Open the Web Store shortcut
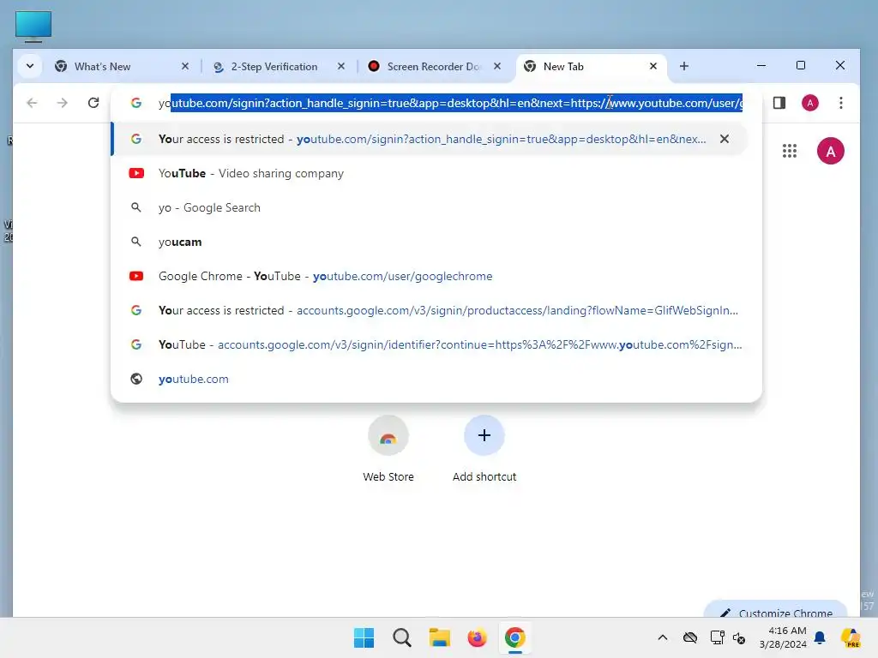 click(x=388, y=449)
